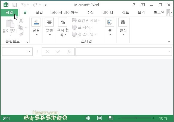
Task: Open the Redo history dropdown arrow
Action: tap(40, 5)
